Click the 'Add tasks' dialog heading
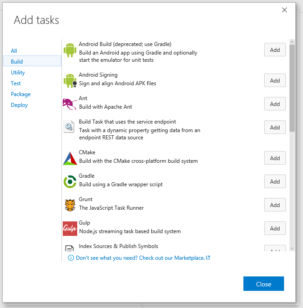303x308 pixels. (x=37, y=20)
